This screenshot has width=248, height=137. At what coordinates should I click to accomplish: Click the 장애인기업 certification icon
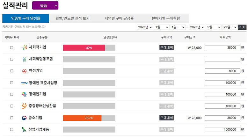point(24,94)
